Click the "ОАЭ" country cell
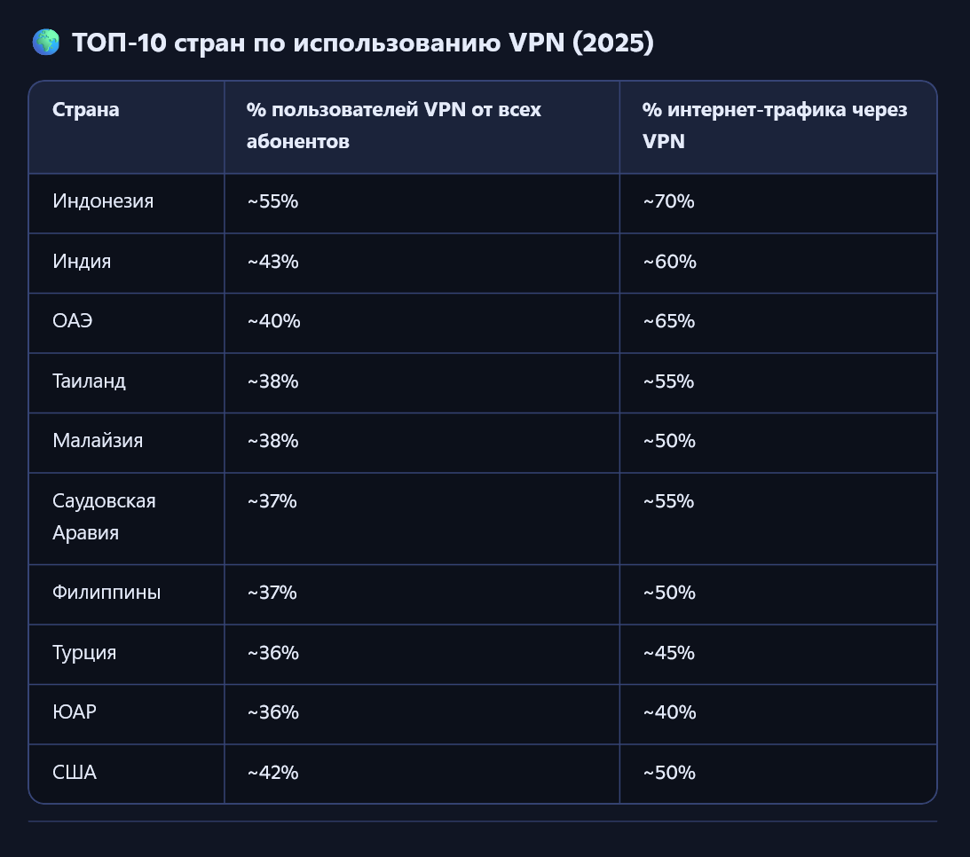Viewport: 970px width, 857px height. (73, 321)
